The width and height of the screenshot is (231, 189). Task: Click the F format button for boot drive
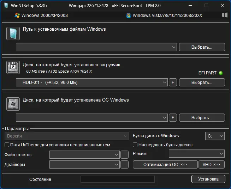pyautogui.click(x=173, y=83)
